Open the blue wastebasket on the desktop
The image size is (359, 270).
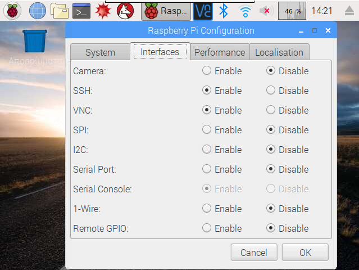click(35, 41)
